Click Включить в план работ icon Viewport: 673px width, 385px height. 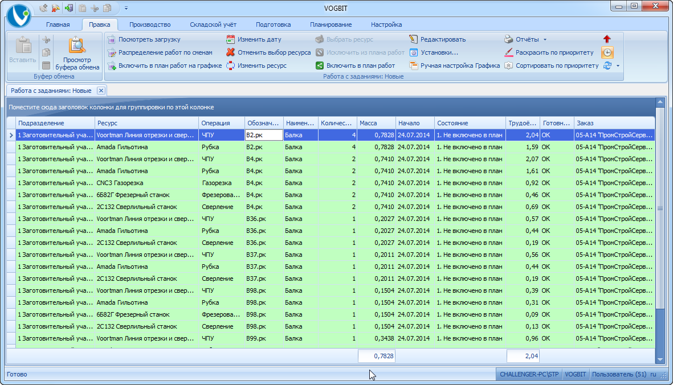[x=319, y=65]
